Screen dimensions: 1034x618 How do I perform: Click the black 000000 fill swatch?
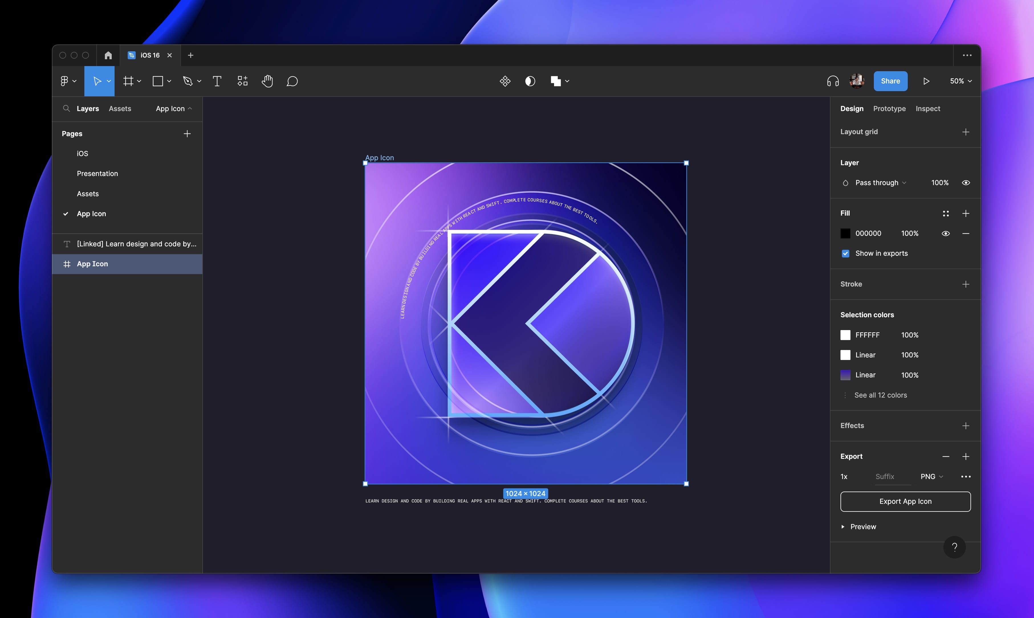pos(845,234)
